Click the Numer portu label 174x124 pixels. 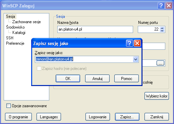coord(148,23)
